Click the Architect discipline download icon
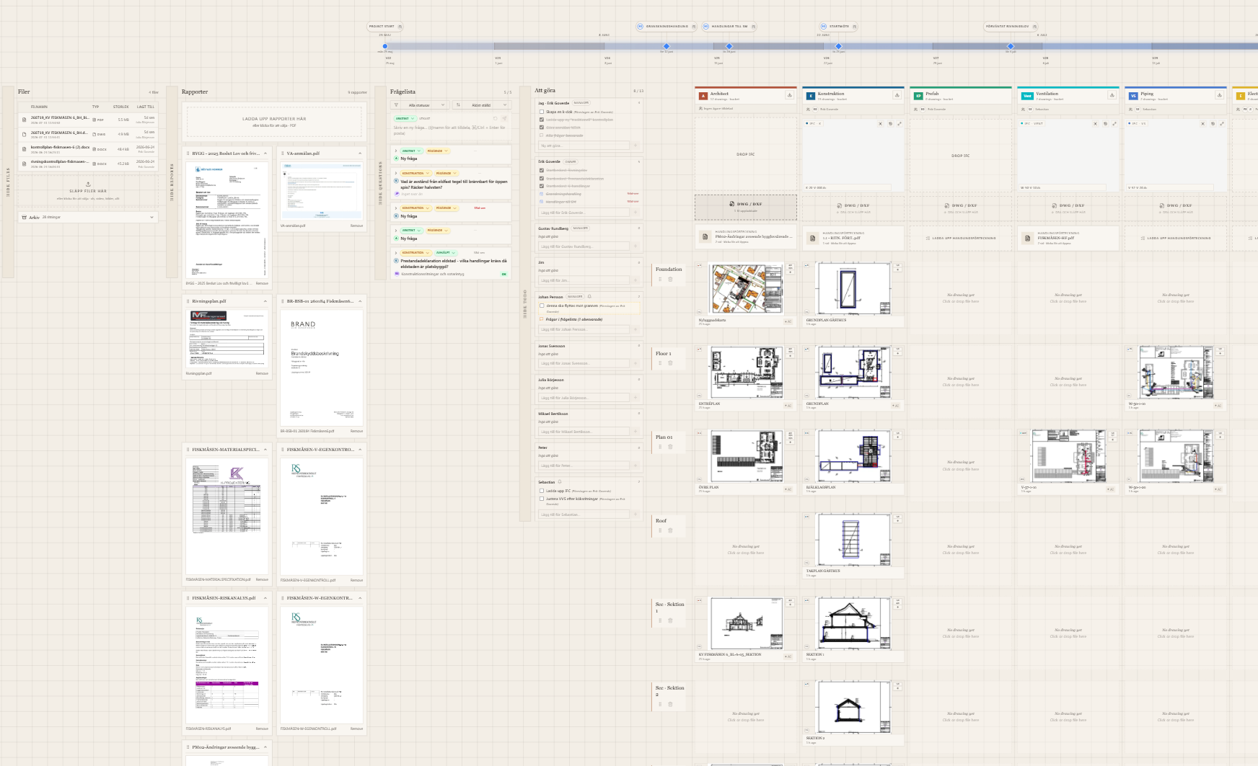The width and height of the screenshot is (1258, 766). (789, 95)
